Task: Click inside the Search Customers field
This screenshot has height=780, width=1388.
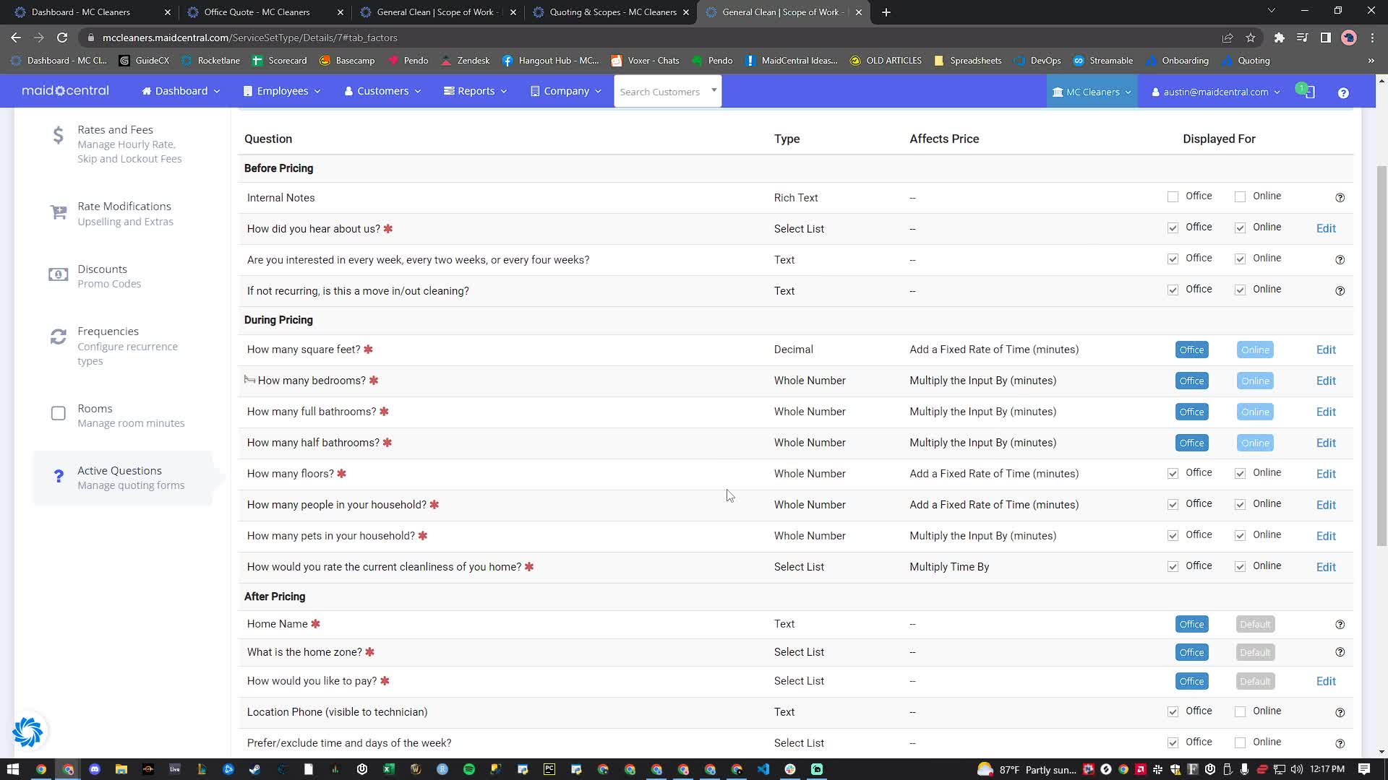Action: click(x=661, y=91)
